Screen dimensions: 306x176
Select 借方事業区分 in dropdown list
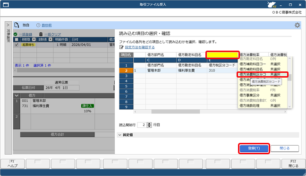tap(262, 95)
